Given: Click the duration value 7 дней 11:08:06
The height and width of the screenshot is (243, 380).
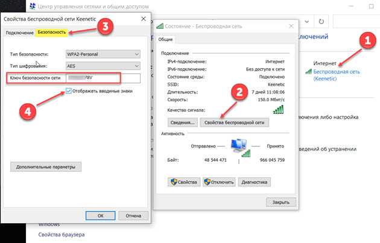Looking at the screenshot, I should [268, 92].
